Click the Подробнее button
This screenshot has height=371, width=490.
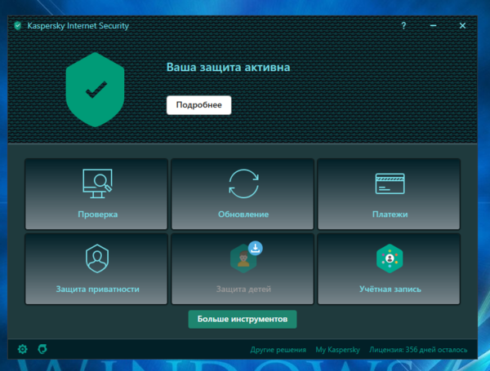click(x=198, y=105)
